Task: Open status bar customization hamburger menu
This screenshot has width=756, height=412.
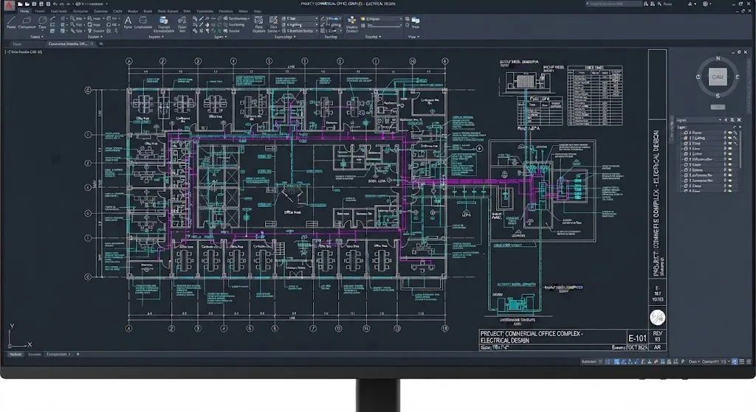Action: [749, 361]
